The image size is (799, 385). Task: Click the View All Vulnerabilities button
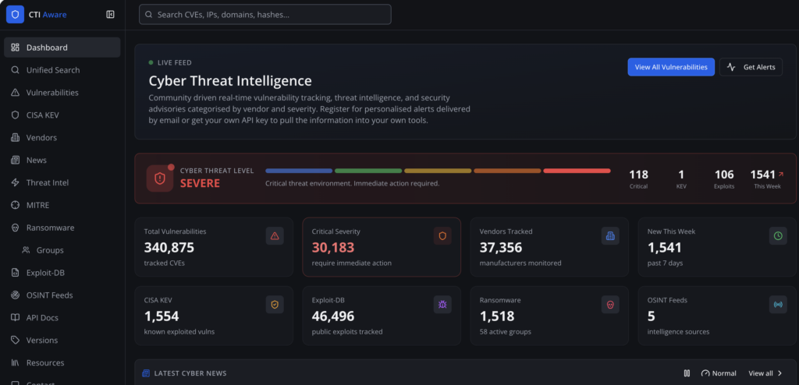pos(670,67)
